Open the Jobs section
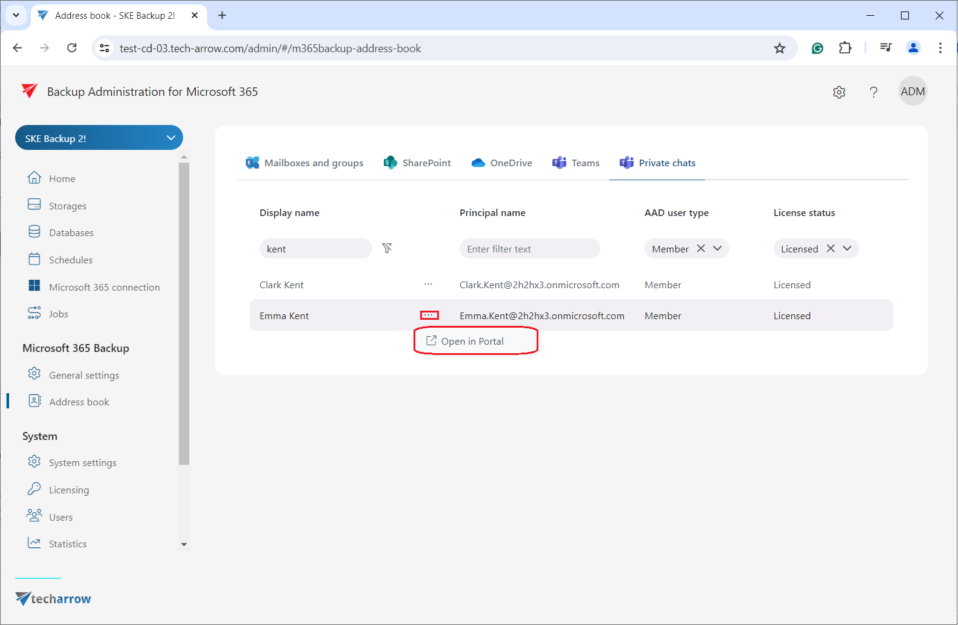958x625 pixels. (58, 314)
